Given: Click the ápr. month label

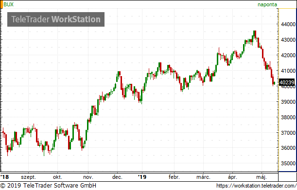Looking at the screenshot, I should click(232, 177).
